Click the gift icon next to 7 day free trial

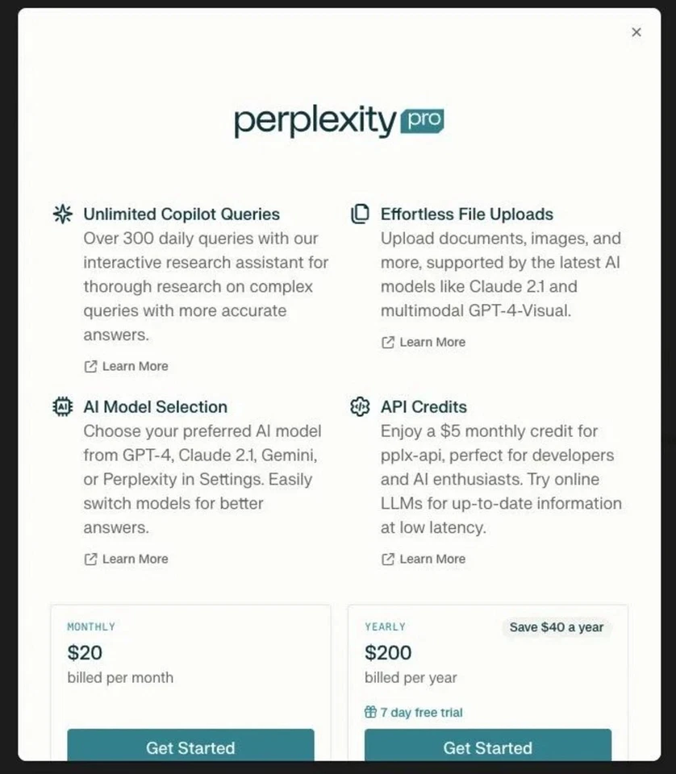pyautogui.click(x=370, y=713)
